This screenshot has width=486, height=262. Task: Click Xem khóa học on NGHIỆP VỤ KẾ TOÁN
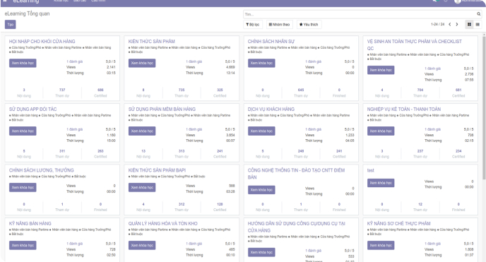point(381,131)
